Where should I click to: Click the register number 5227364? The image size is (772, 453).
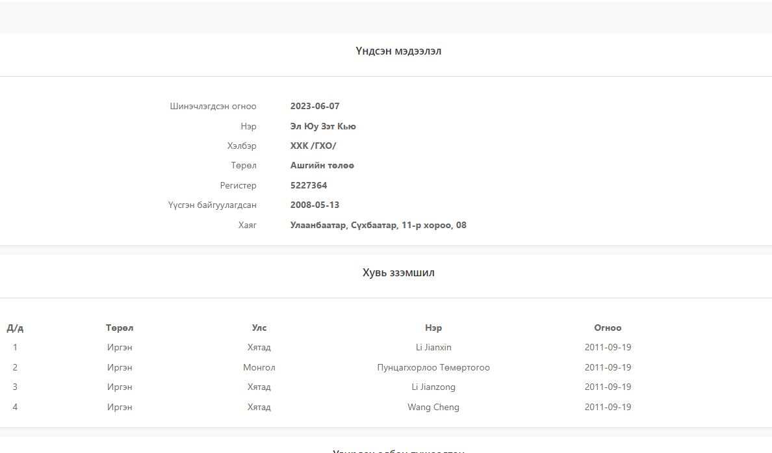308,185
